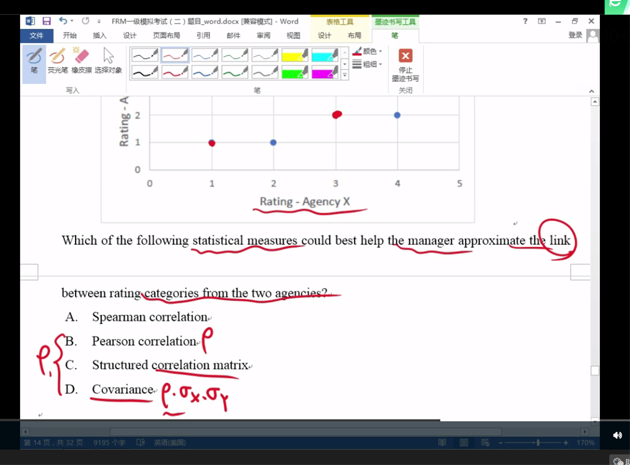Switch to the Review ribbon tab
This screenshot has width=630, height=465.
(263, 35)
